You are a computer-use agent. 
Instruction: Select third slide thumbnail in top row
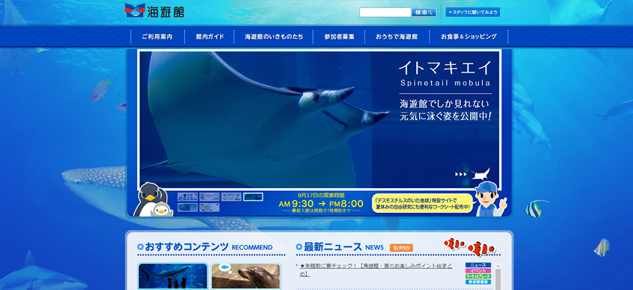point(231,197)
